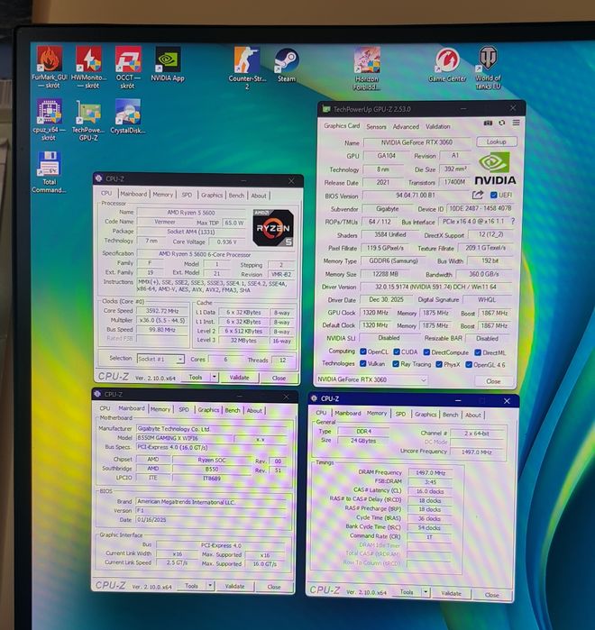The image size is (595, 630).
Task: Click the Bus Interface question mark in GPU-Z
Action: click(513, 221)
